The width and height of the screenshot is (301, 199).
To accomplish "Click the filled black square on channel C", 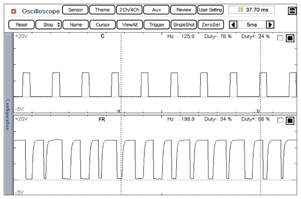I will pos(290,38).
